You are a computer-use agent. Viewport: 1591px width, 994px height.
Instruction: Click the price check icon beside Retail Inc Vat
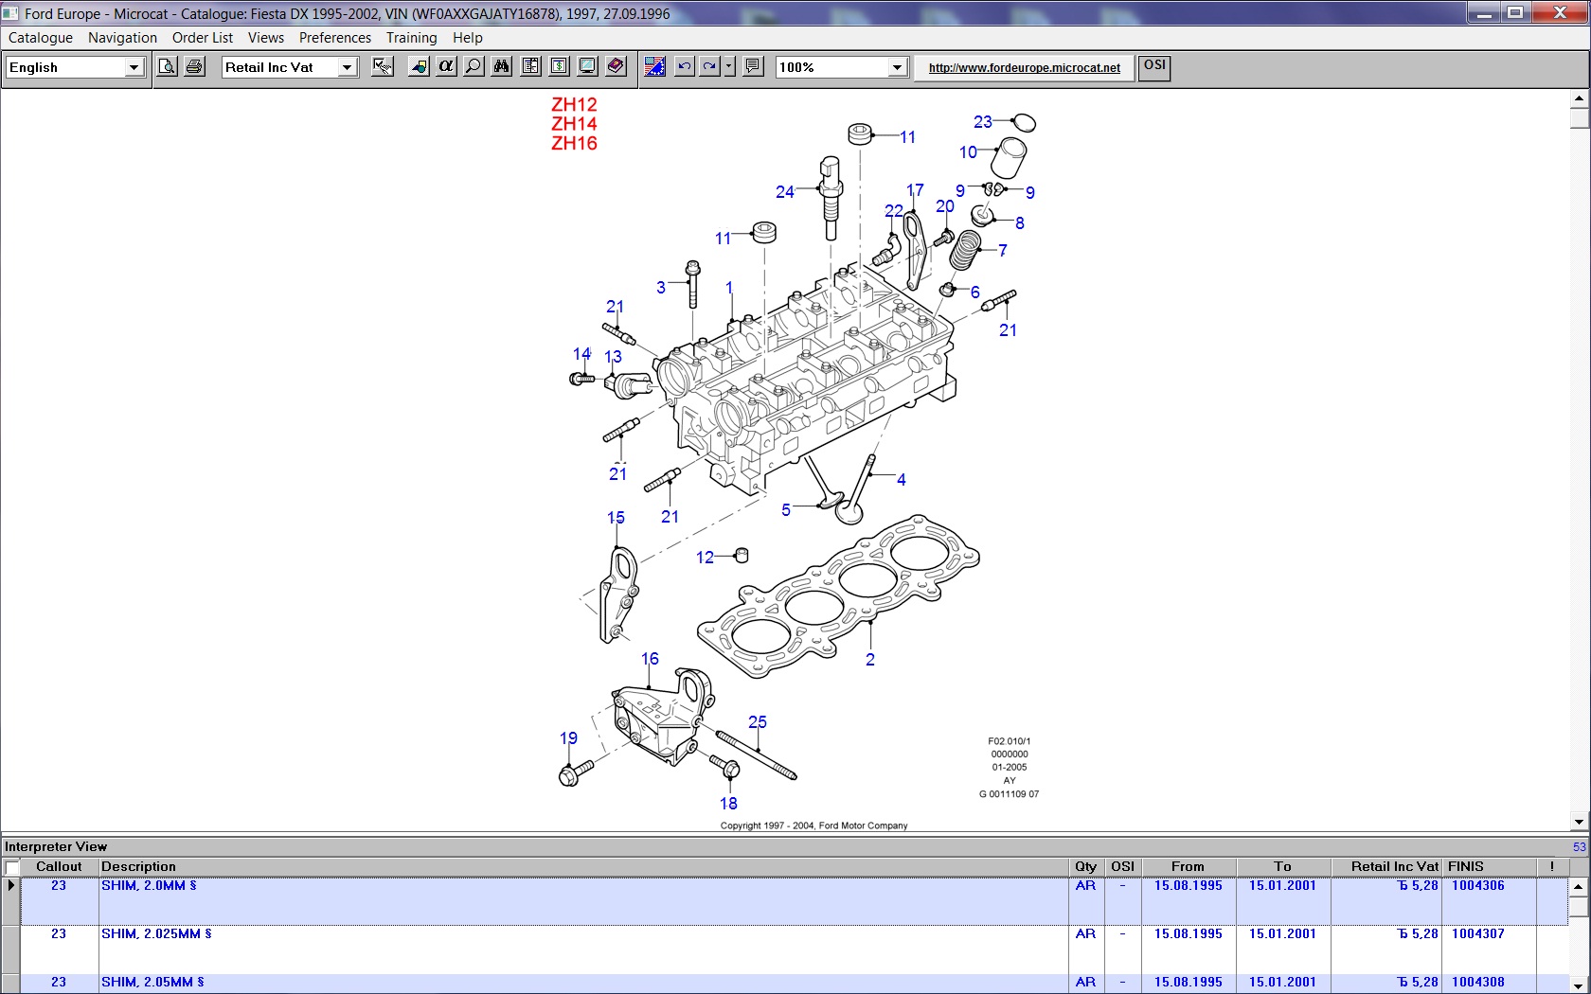[383, 66]
